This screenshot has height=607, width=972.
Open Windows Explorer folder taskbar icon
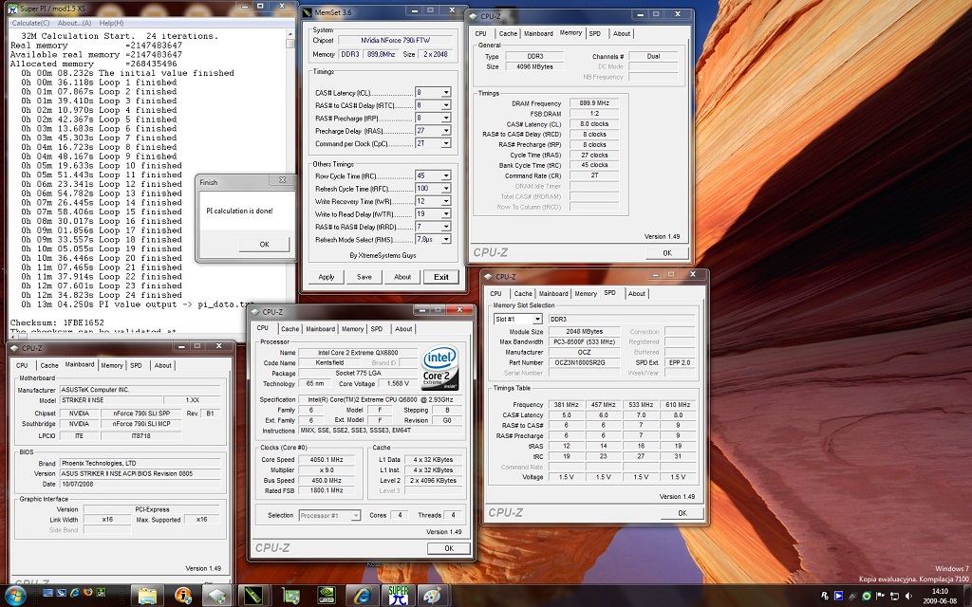click(x=147, y=596)
